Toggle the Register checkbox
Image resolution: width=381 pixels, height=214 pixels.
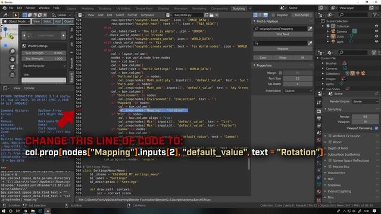tap(273, 15)
